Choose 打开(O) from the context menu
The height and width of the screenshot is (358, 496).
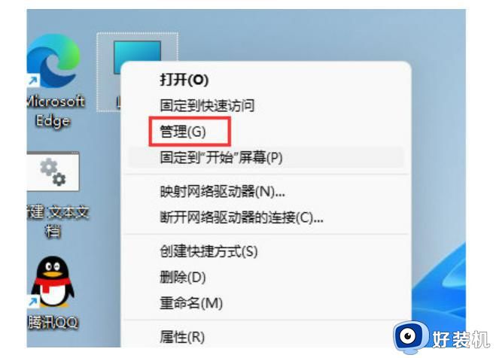click(x=184, y=79)
